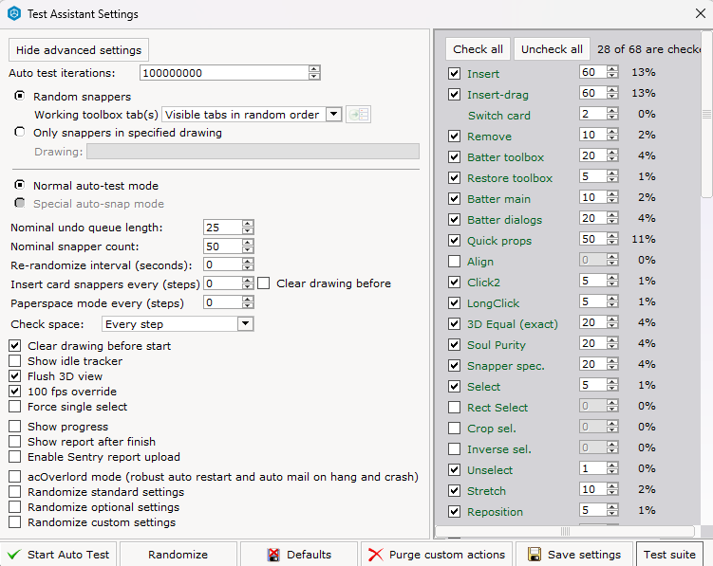The height and width of the screenshot is (566, 713).
Task: Uncheck Clear drawing before start
Action: [x=14, y=346]
